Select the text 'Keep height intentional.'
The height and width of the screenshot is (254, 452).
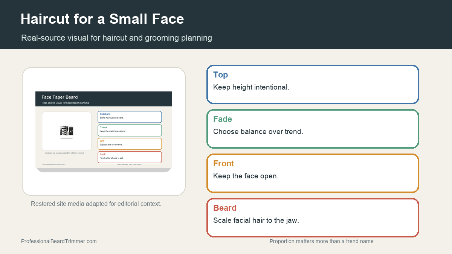tap(251, 87)
